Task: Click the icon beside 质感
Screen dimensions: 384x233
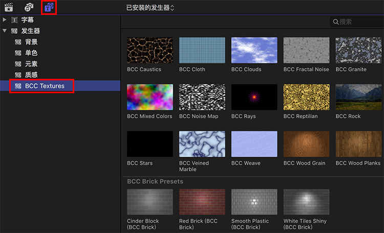Action: 18,75
